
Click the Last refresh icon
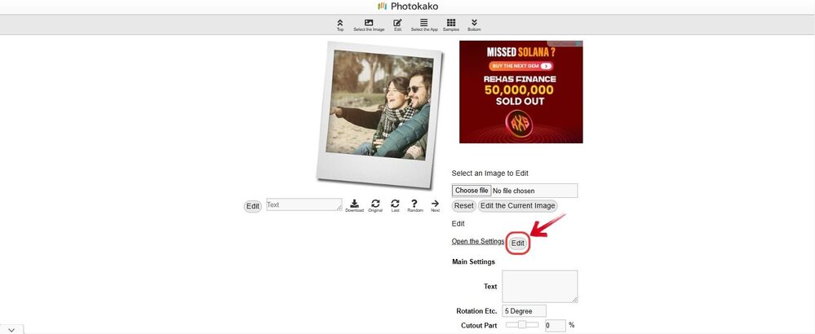[x=395, y=204]
